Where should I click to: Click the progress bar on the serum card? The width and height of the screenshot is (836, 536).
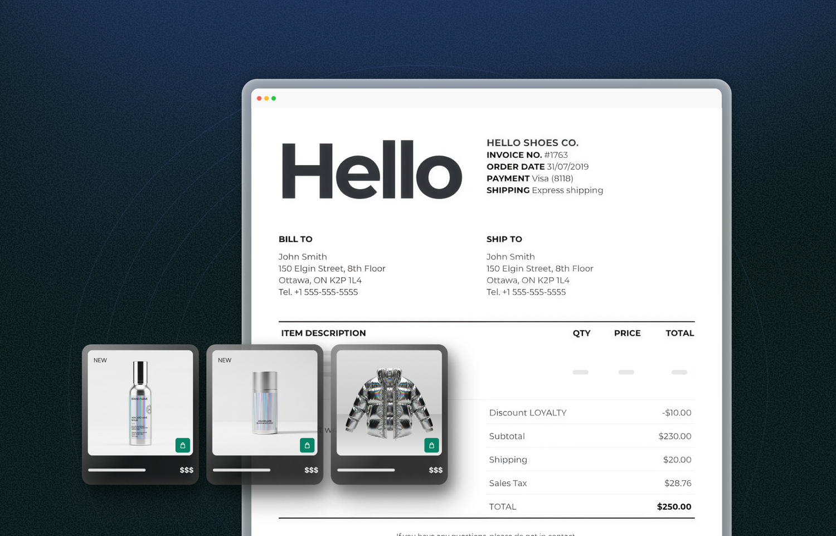click(117, 470)
